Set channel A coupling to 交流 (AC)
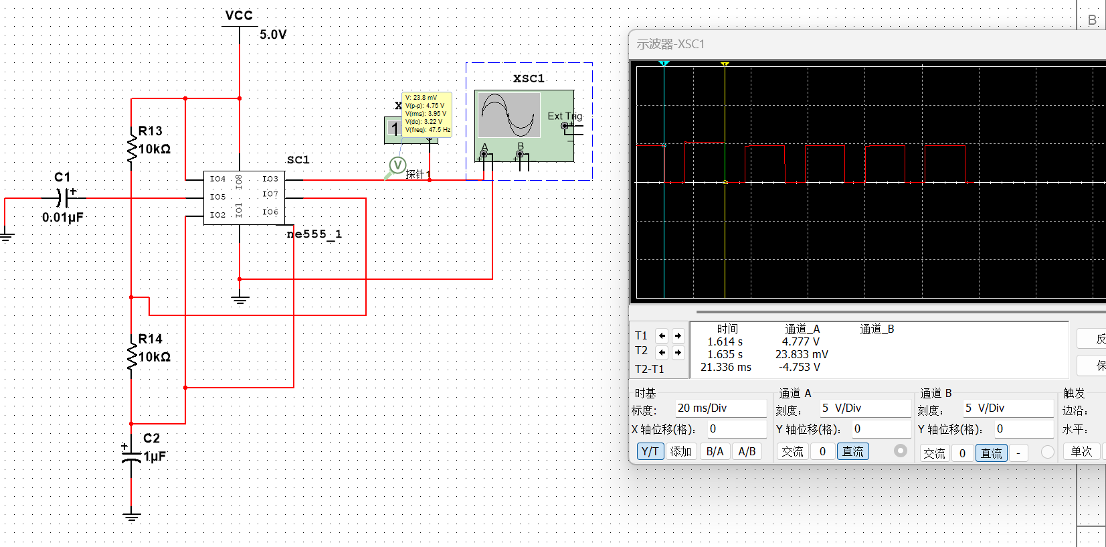The image size is (1106, 547). point(792,451)
